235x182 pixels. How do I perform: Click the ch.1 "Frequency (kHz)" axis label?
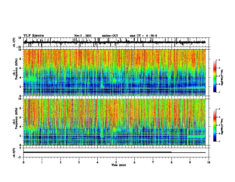pyautogui.click(x=16, y=69)
